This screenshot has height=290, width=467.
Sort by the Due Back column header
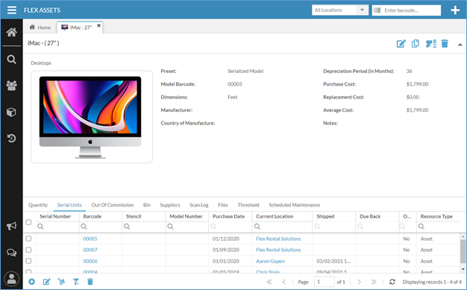370,216
